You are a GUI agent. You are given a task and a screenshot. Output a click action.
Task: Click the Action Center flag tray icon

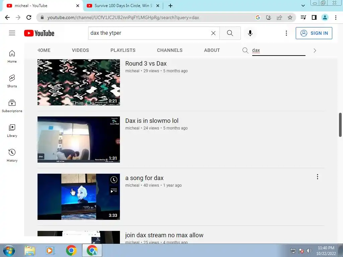click(x=301, y=251)
